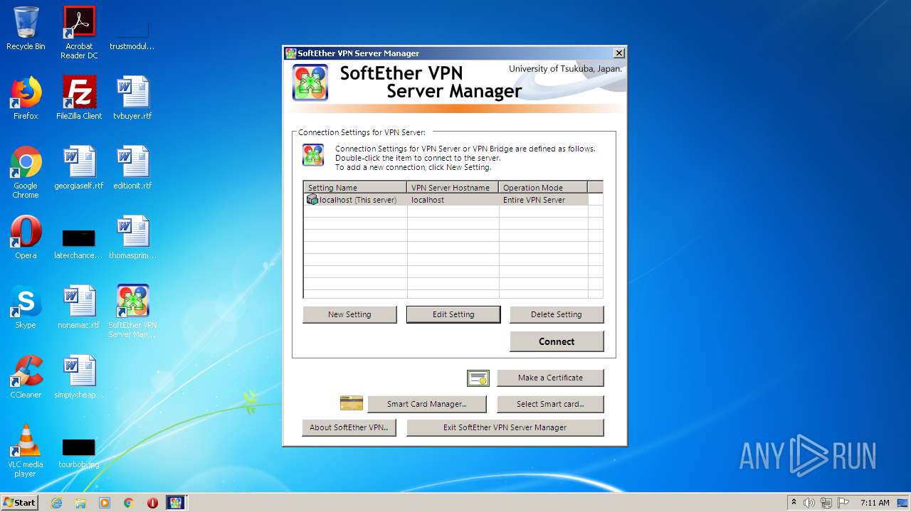The image size is (911, 512).
Task: Sort by Setting Name column header
Action: tap(355, 188)
